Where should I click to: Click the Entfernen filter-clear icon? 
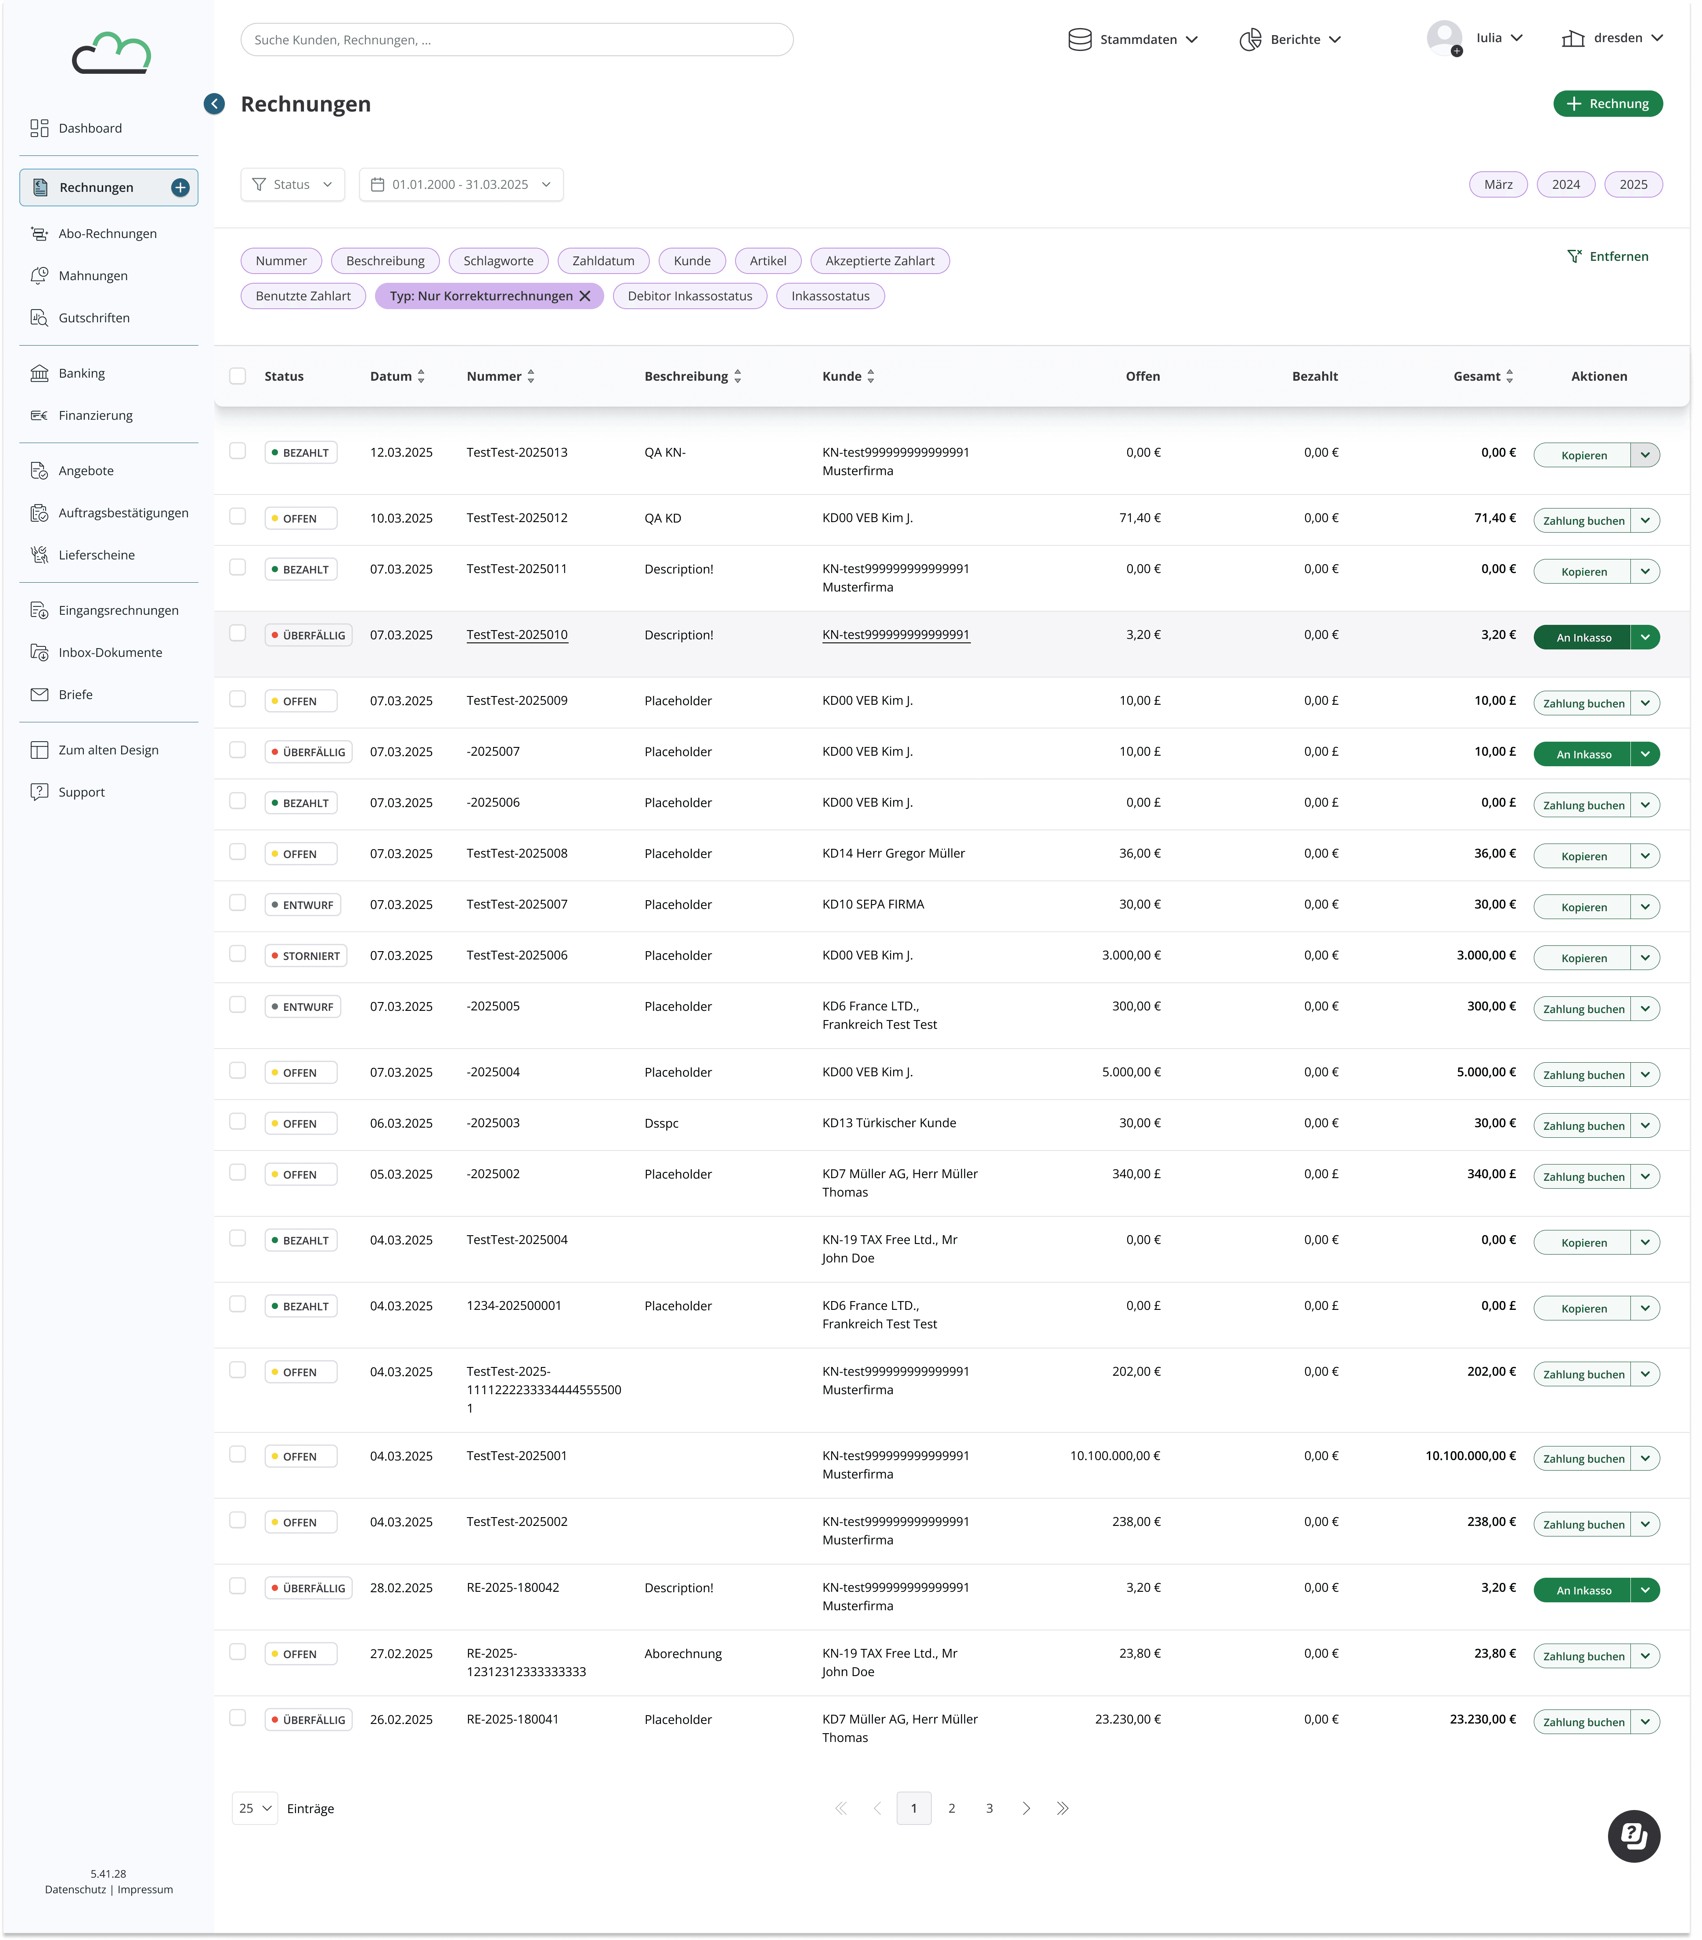click(1574, 256)
